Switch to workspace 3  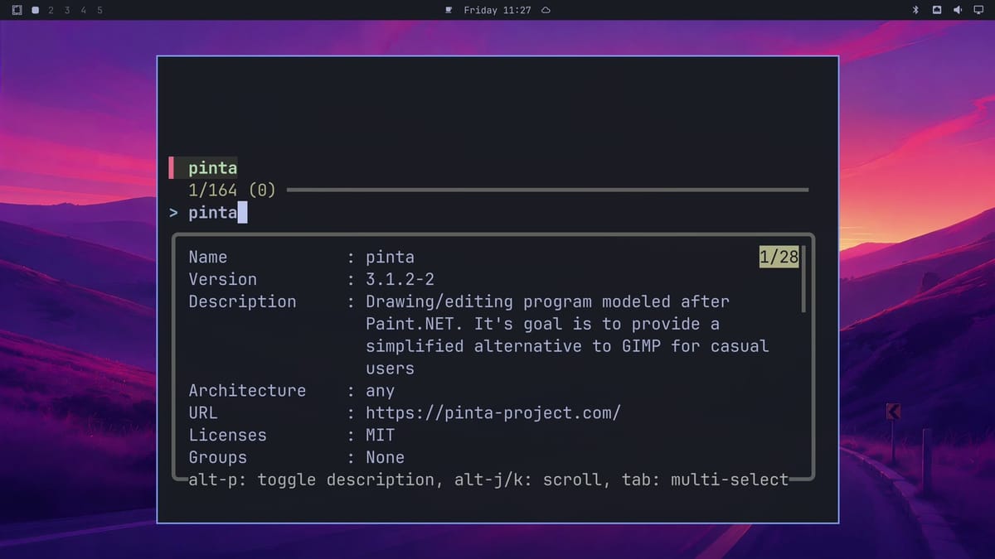click(67, 10)
